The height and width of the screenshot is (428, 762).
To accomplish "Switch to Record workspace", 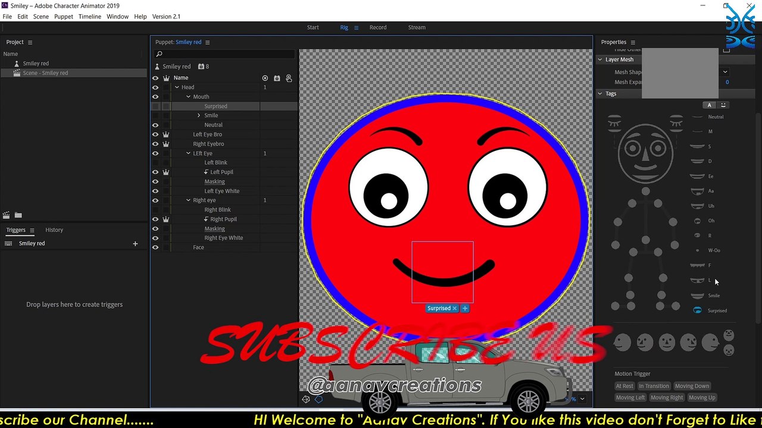I will pos(378,27).
